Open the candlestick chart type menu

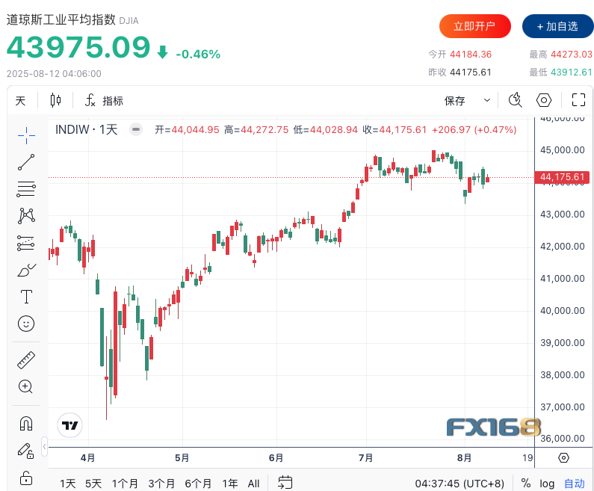click(x=56, y=100)
